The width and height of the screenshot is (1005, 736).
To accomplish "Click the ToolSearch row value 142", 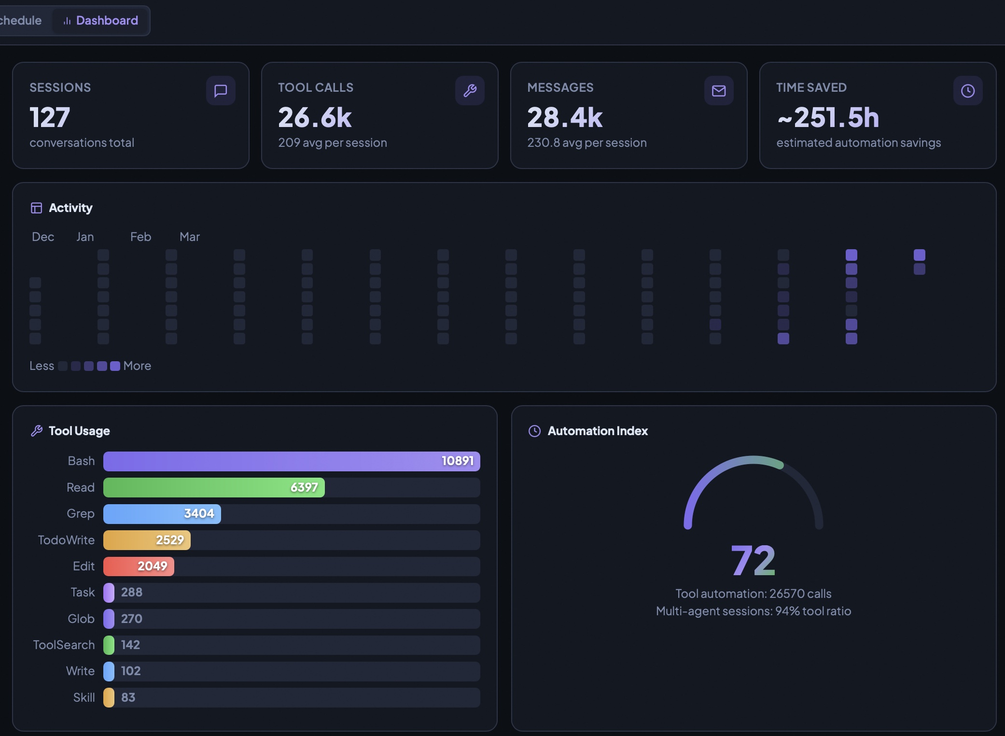I will (x=130, y=645).
